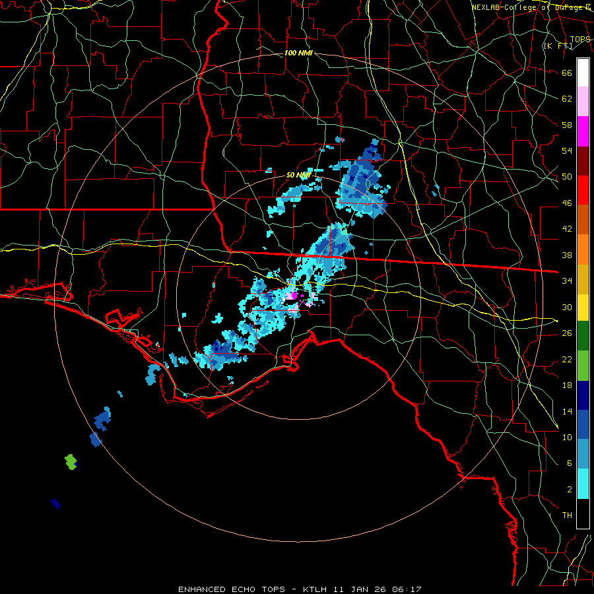
Task: Click the "10" legend value
Action: [x=567, y=438]
